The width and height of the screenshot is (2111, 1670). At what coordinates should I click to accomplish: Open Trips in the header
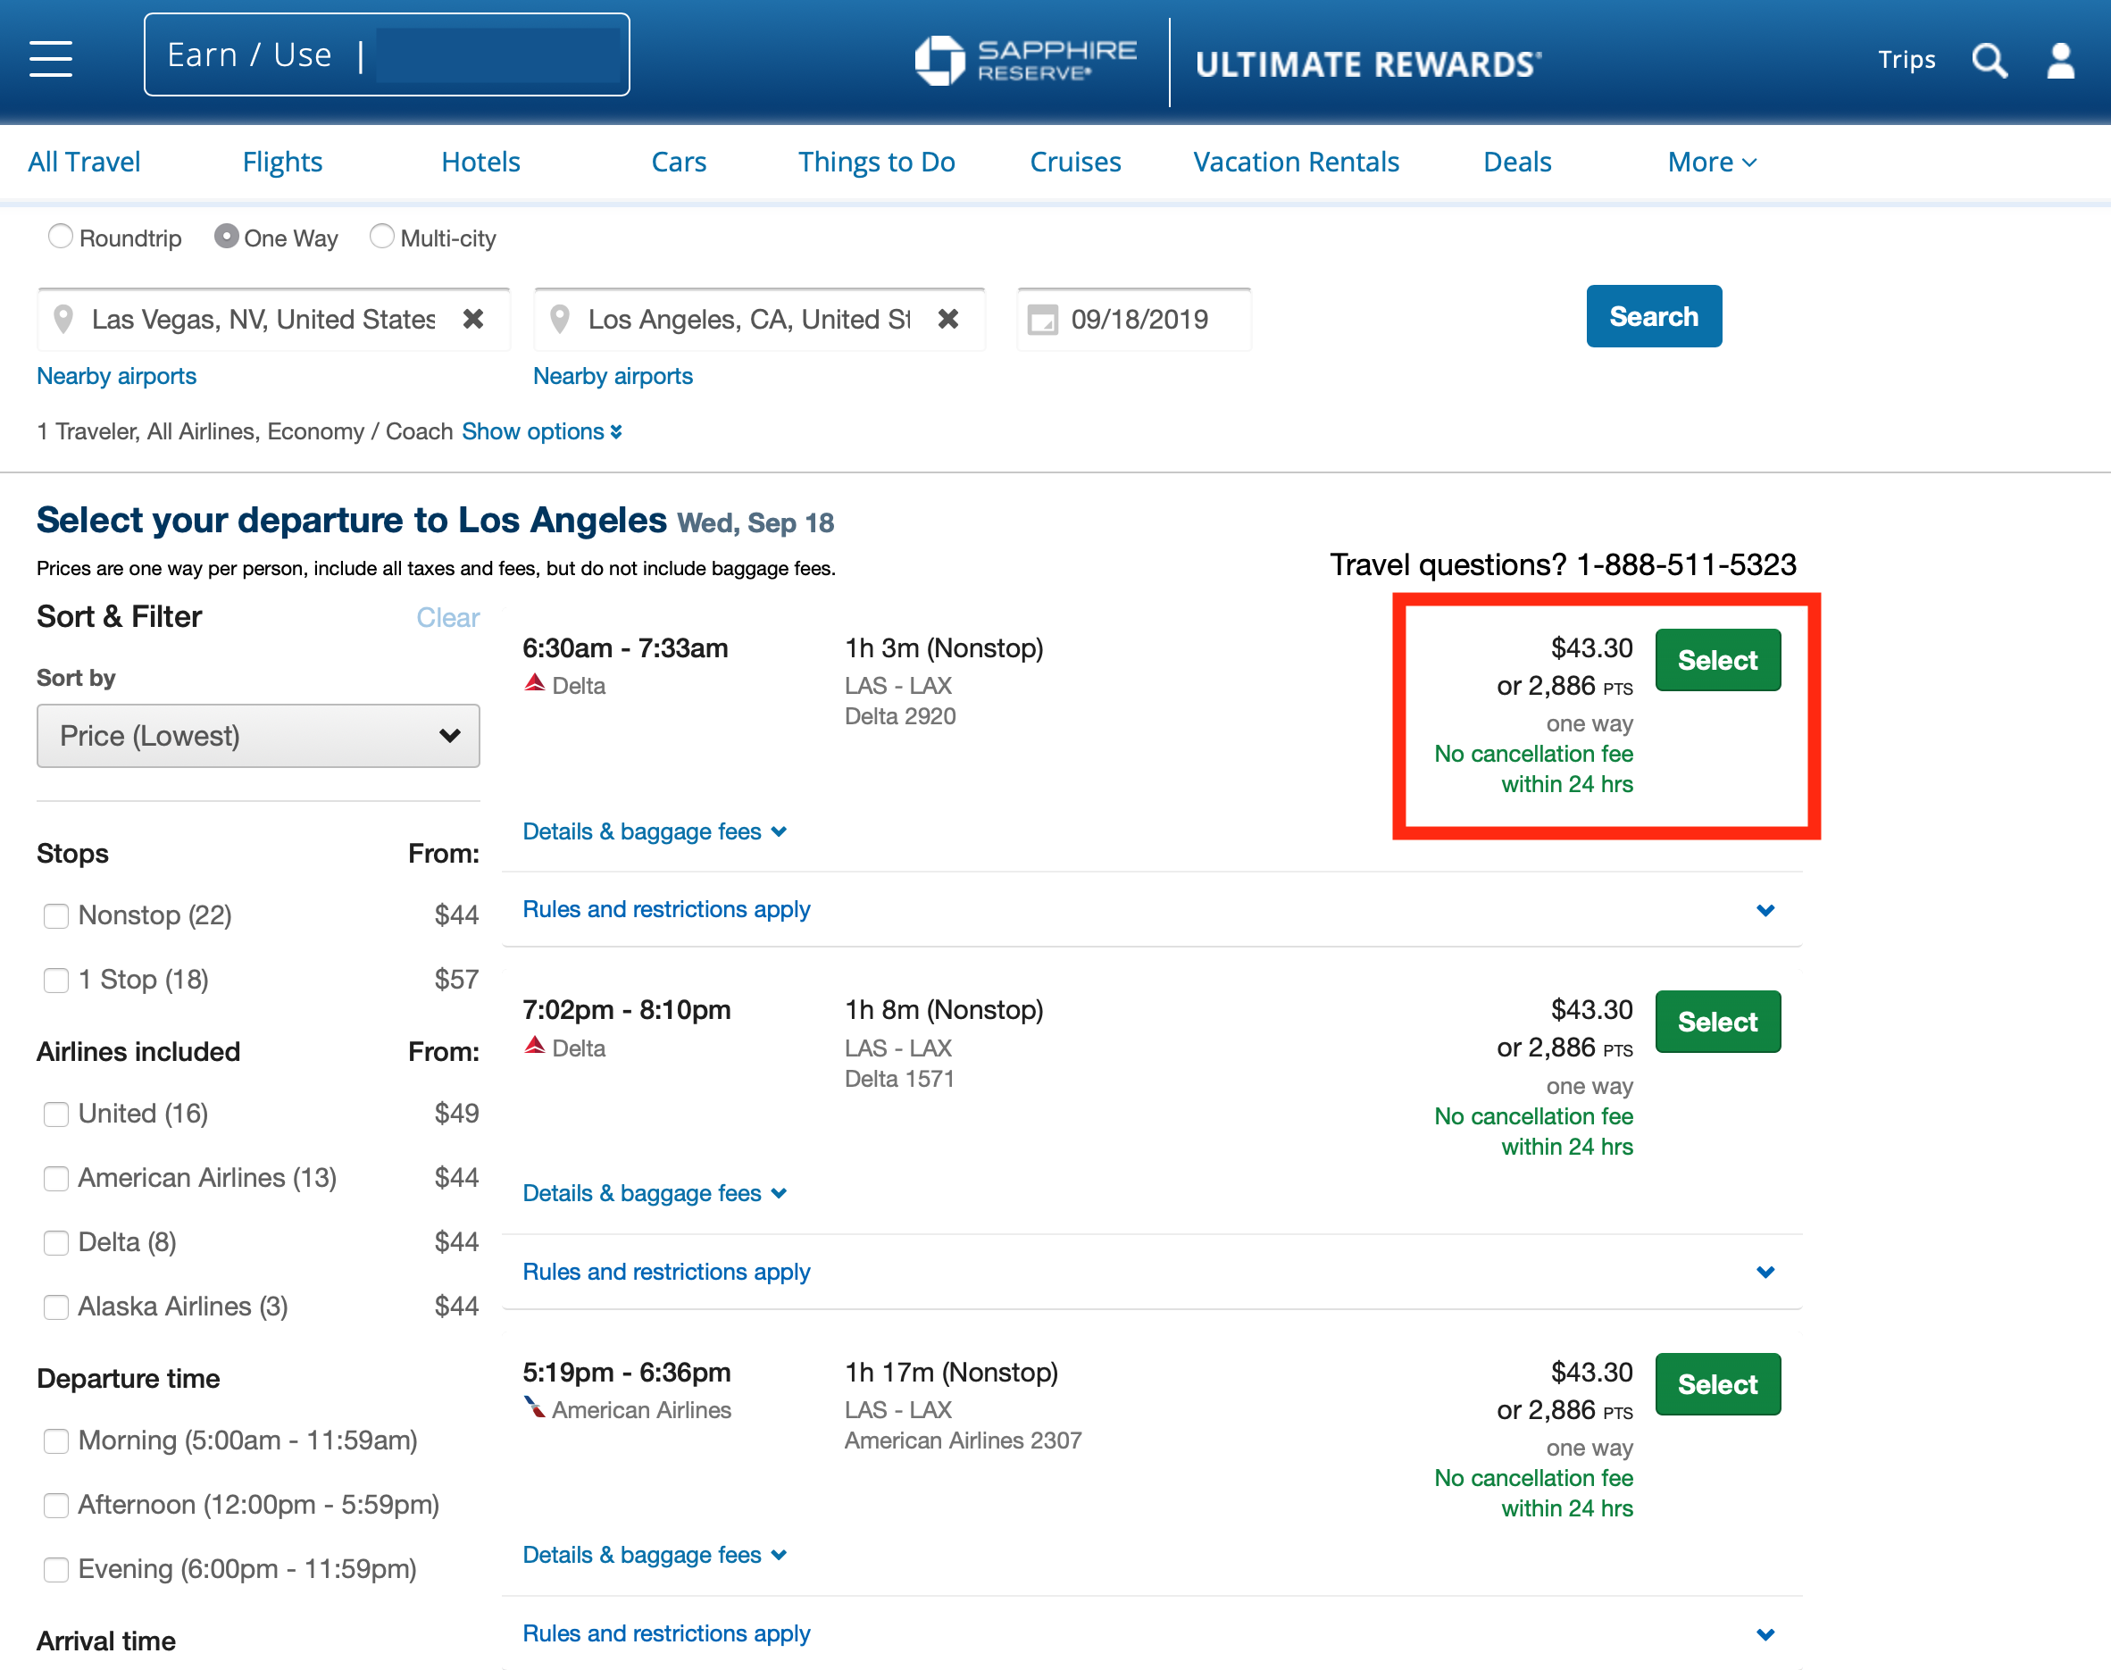point(1906,60)
